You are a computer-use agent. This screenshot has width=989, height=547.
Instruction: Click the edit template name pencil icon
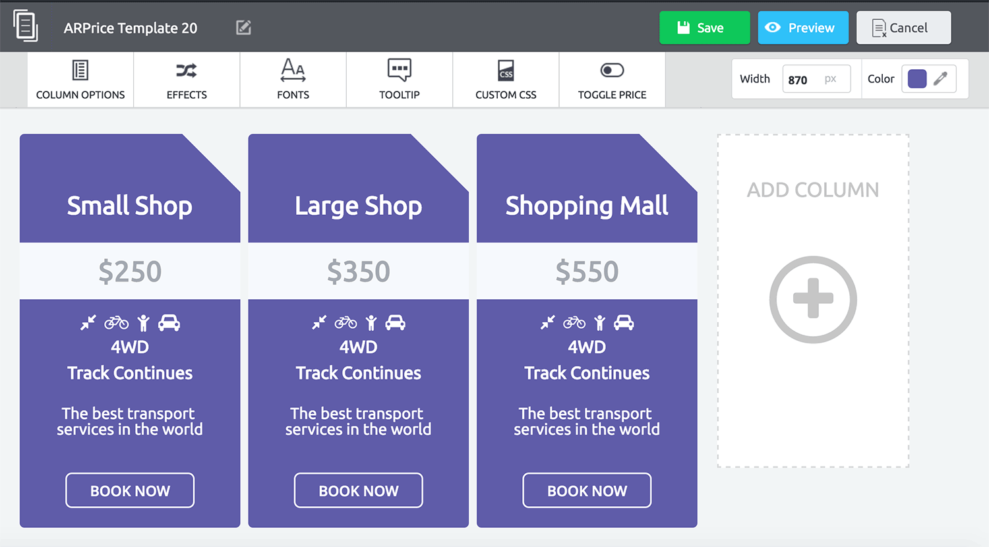coord(243,28)
